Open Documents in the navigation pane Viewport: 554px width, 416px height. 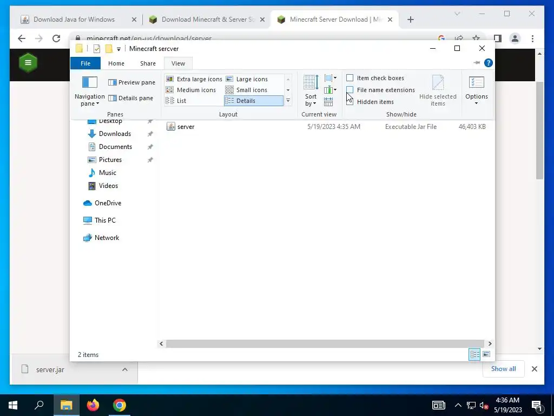(x=115, y=147)
